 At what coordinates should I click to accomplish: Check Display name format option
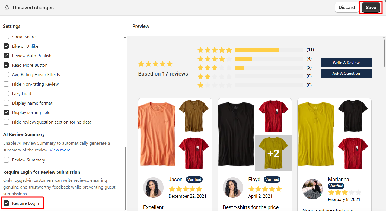click(6, 103)
